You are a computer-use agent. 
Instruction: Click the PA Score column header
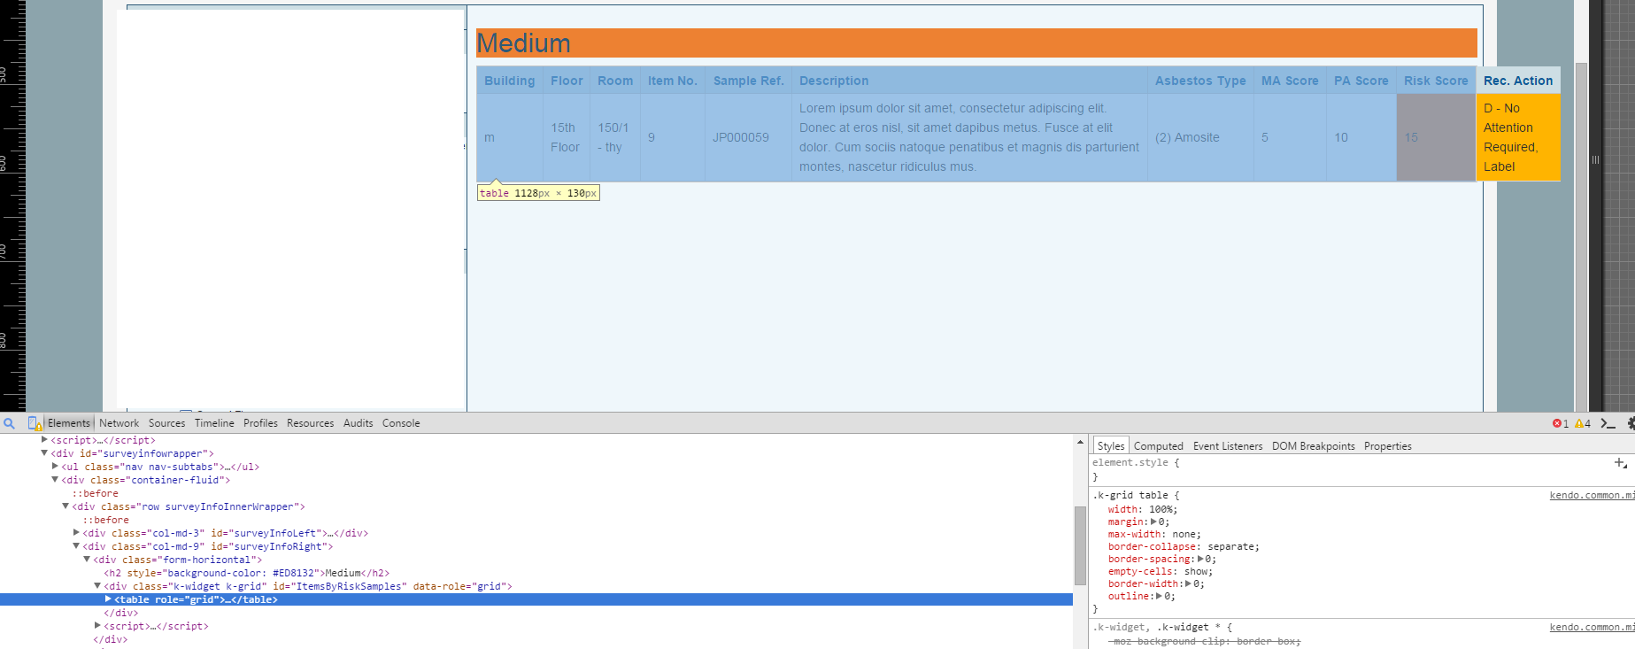pos(1361,81)
